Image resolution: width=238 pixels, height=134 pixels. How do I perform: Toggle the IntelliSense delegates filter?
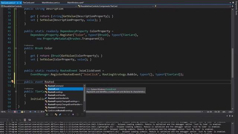(73, 115)
